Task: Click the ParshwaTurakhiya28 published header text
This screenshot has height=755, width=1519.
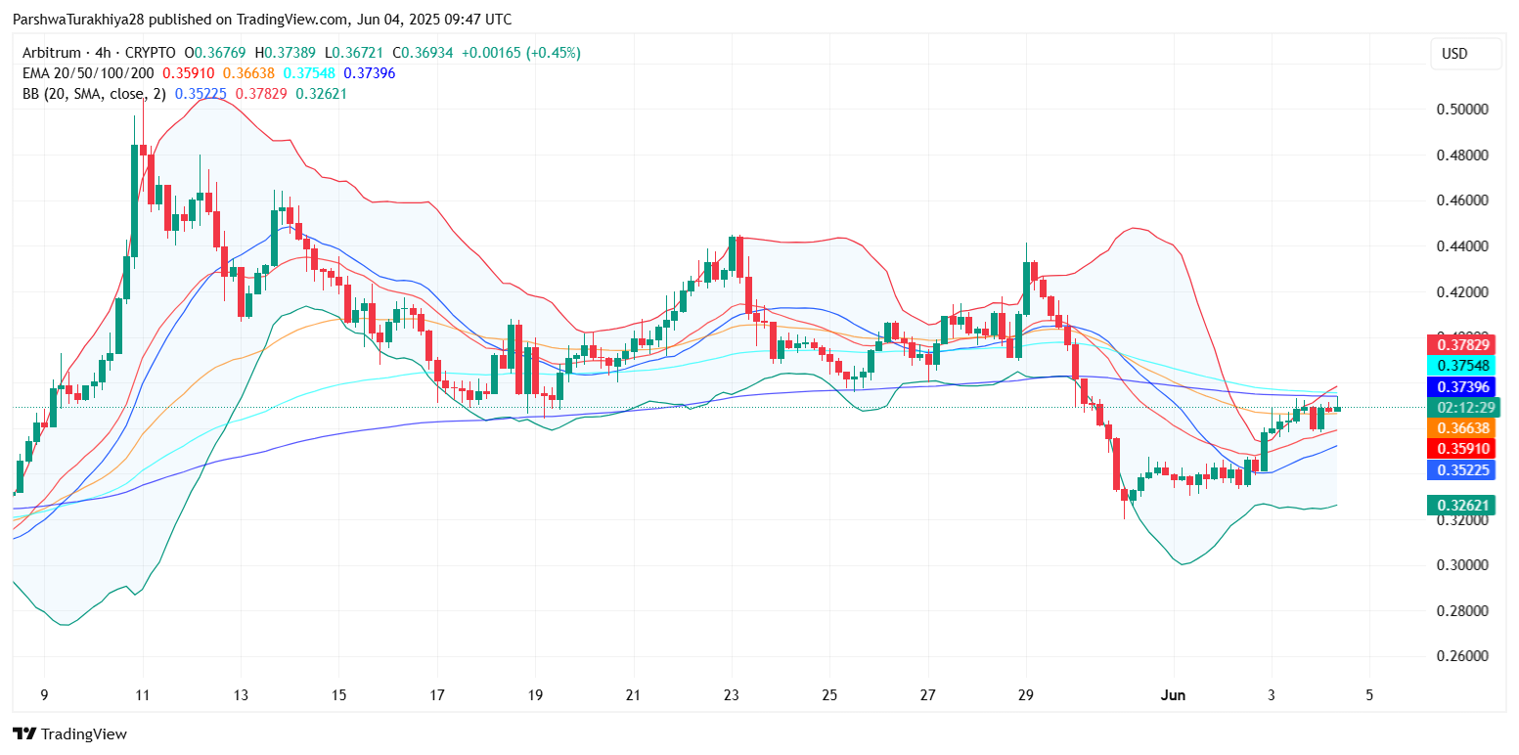Action: point(261,20)
